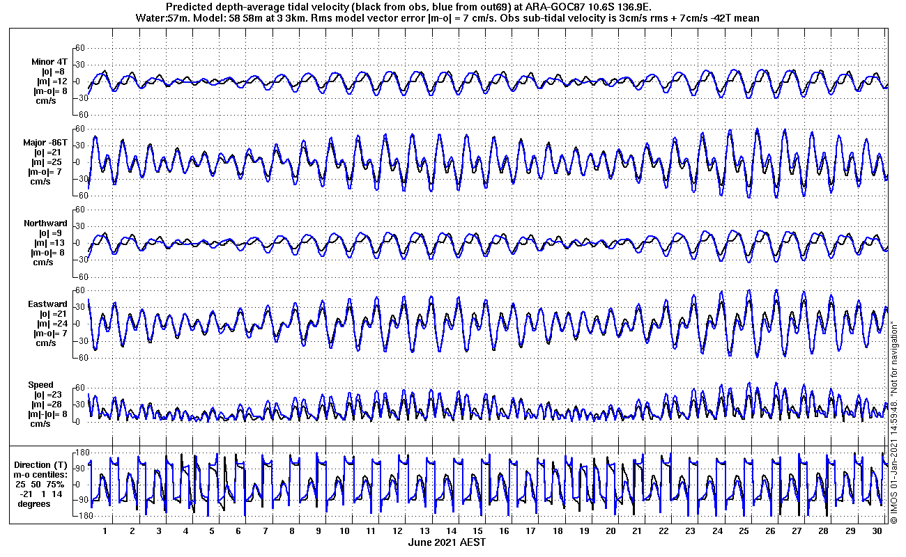Image resolution: width=906 pixels, height=557 pixels.
Task: Click the '180' tick in the Direction panel
Action: coord(78,453)
